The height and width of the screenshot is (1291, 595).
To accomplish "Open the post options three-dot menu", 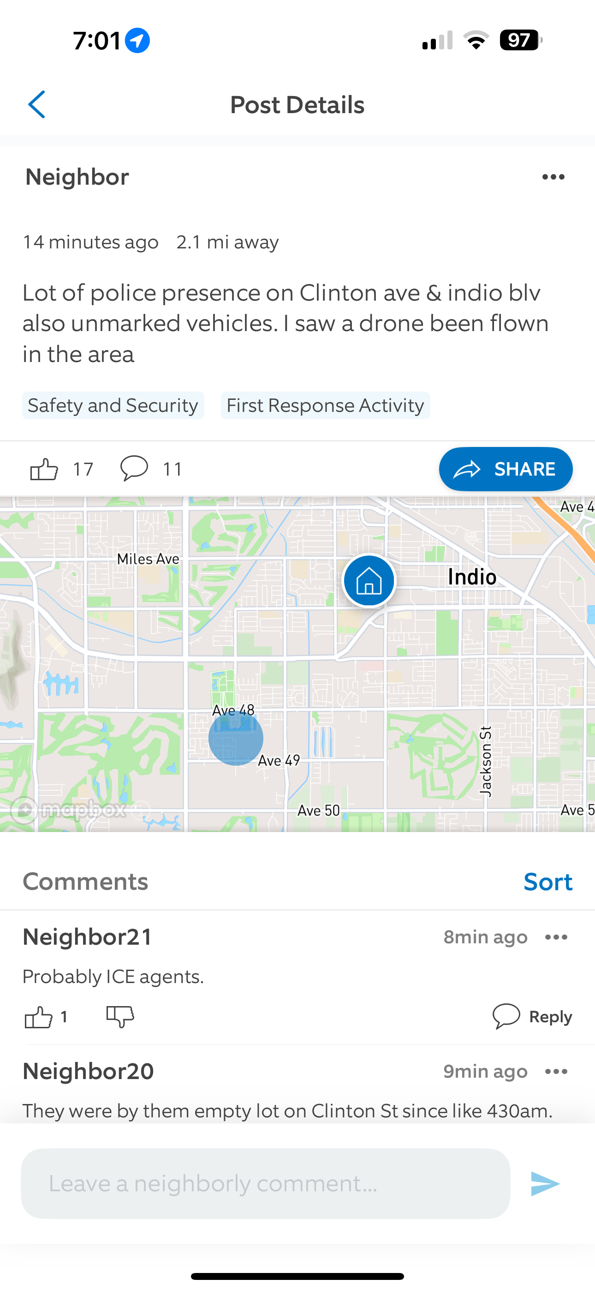I will [553, 177].
